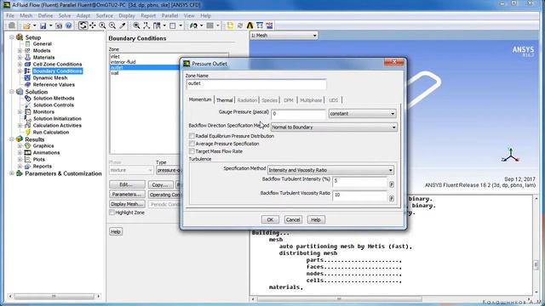Expand the Models tree node

20,51
